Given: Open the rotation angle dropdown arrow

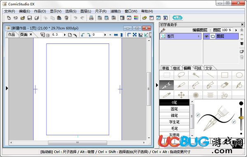Looking at the screenshot, I should click(x=105, y=35).
